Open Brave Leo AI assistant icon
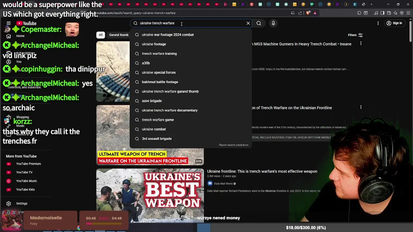The width and height of the screenshot is (413, 232). (x=395, y=13)
